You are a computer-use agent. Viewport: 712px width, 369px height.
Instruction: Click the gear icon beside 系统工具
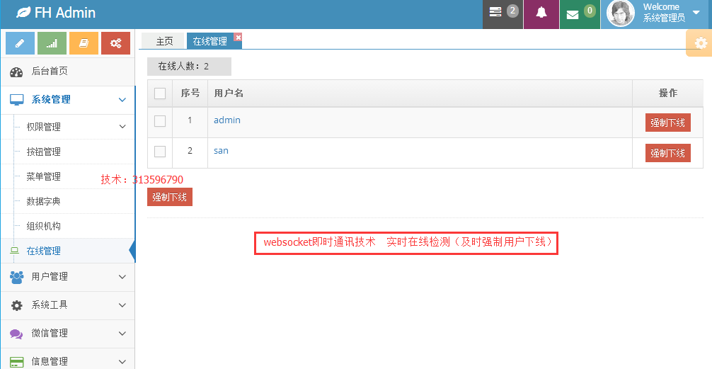tap(16, 305)
